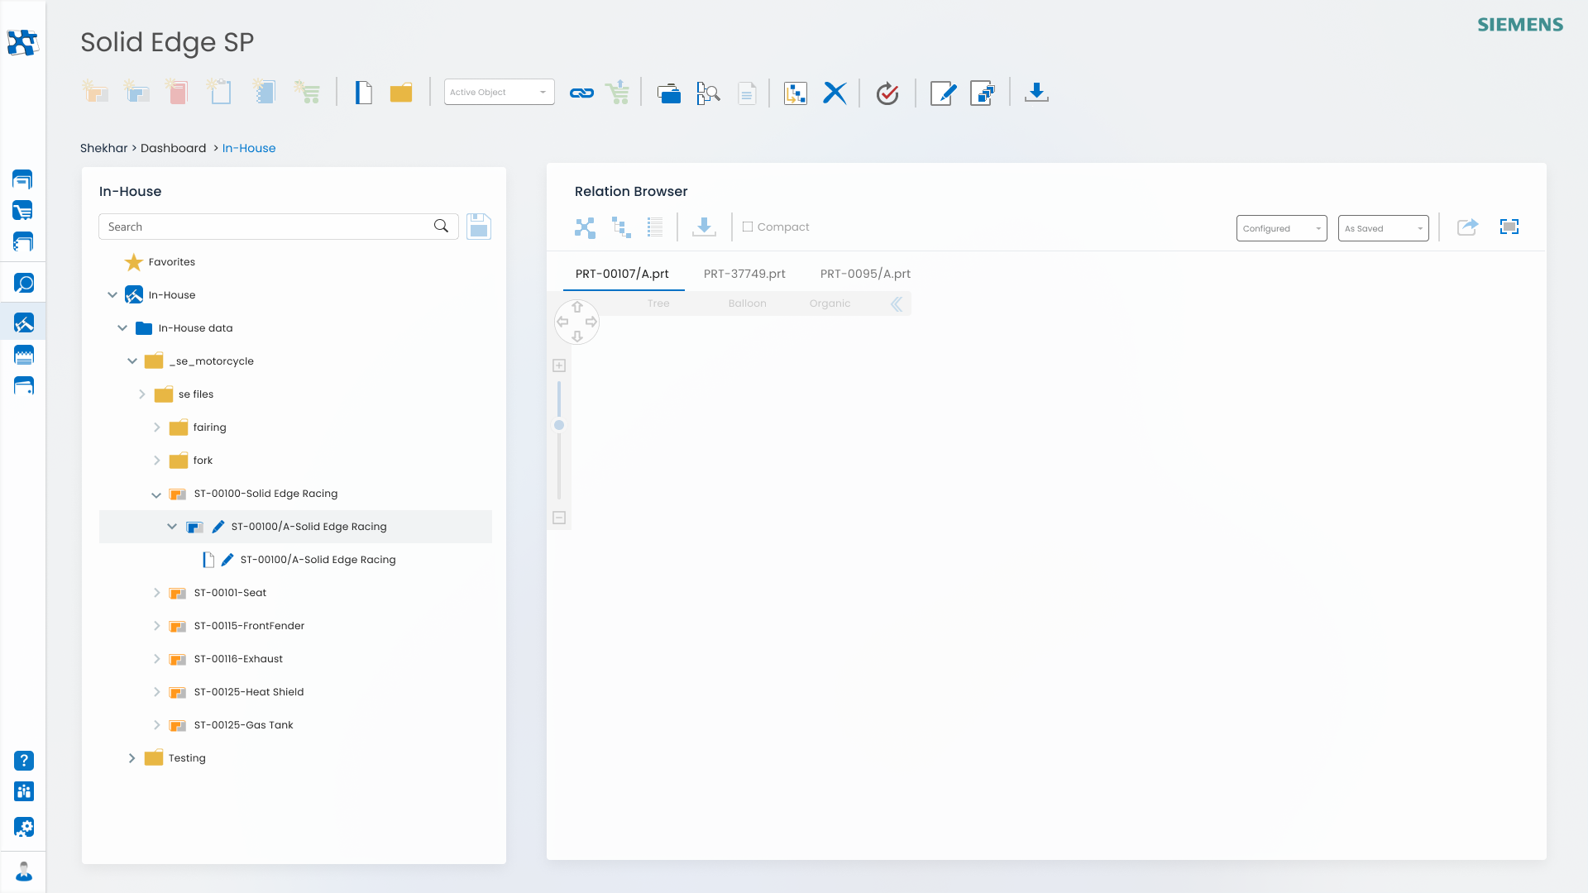Collapse the ST-00100-Solid Edge Racing item
This screenshot has height=893, width=1588.
(x=156, y=494)
